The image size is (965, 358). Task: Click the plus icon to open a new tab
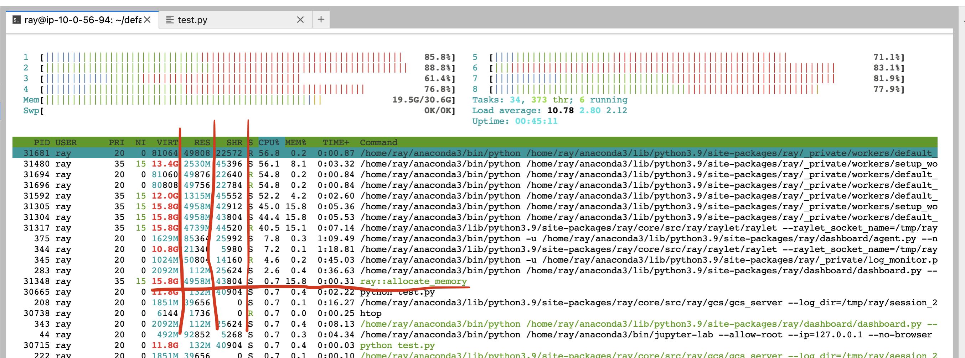tap(321, 19)
